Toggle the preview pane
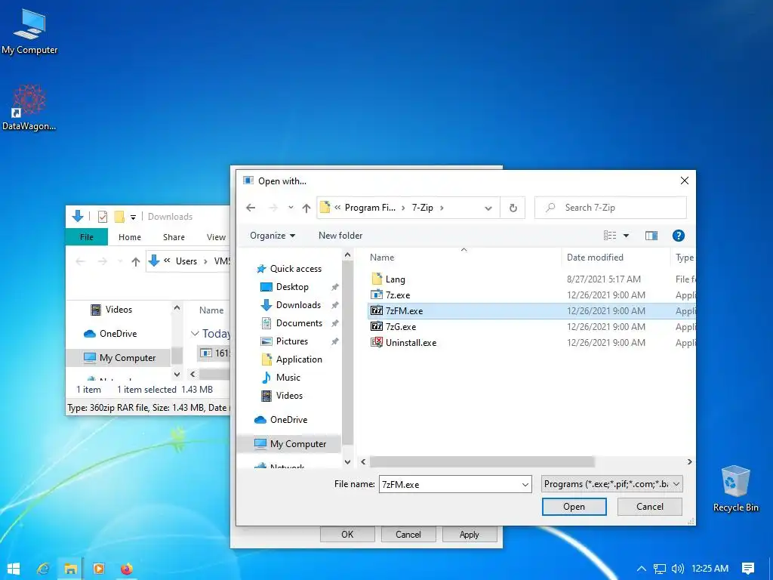 pos(651,236)
